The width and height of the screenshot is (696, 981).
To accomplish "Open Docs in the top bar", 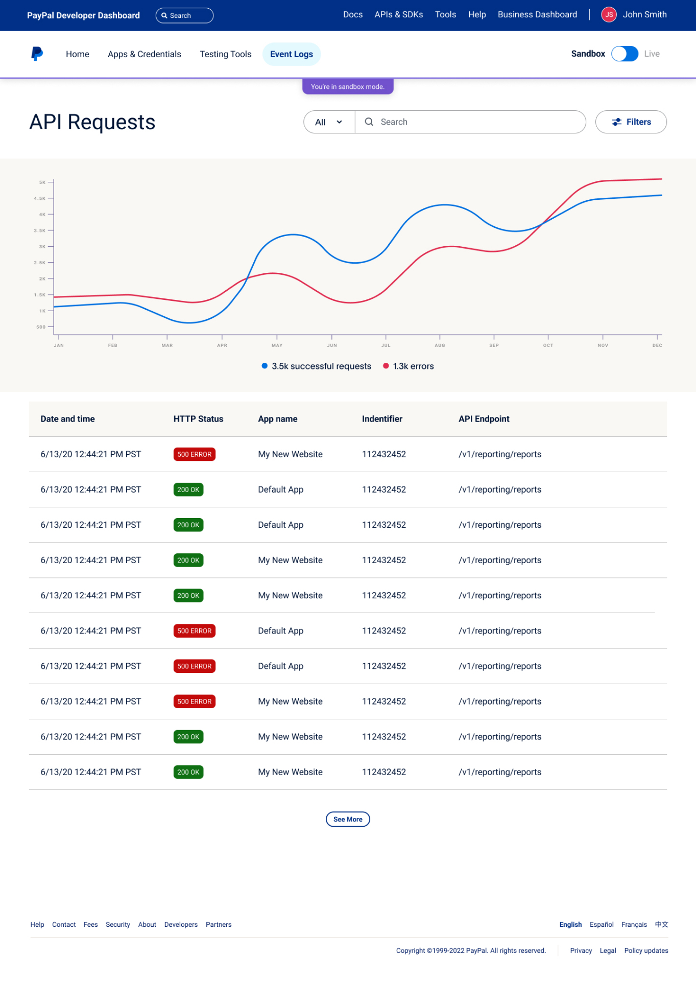I will pyautogui.click(x=353, y=15).
